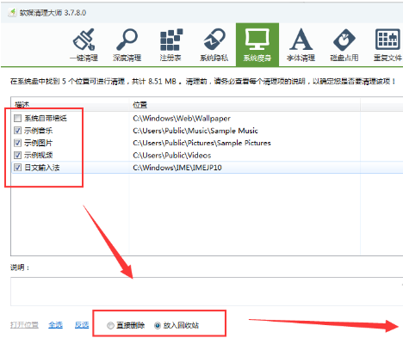The height and width of the screenshot is (338, 403).
Task: Click the 系统自带墙纸 row label
Action: [x=46, y=118]
